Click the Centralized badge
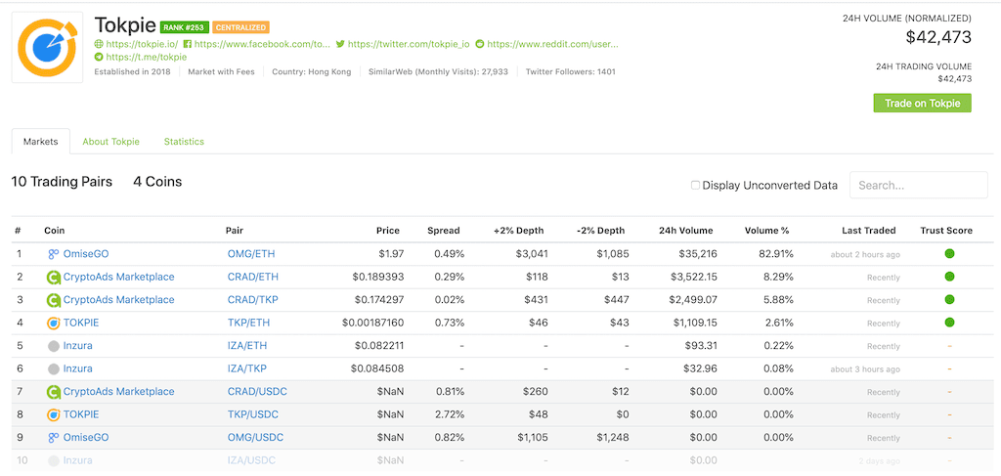Screen dimensions: 1001x476 pyautogui.click(x=240, y=27)
